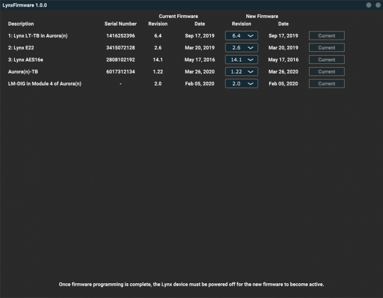Image resolution: width=383 pixels, height=298 pixels.
Task: Click current firmware date Sep 17, 2019
Action: click(200, 36)
